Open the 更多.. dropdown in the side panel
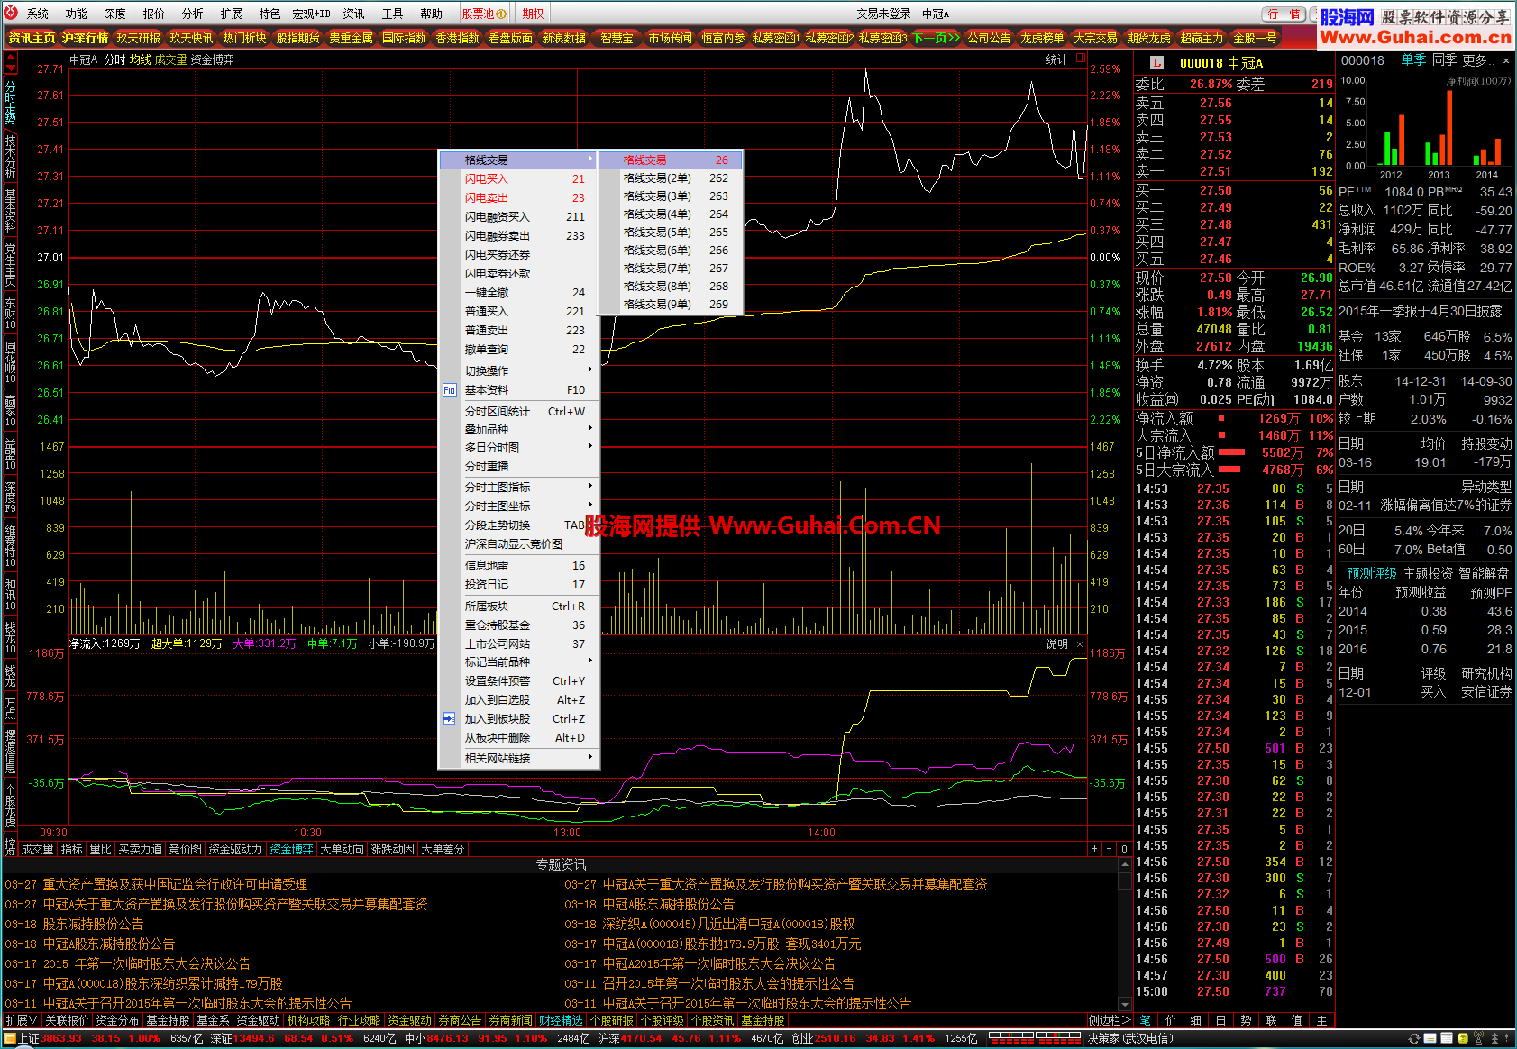Viewport: 1517px width, 1049px height. point(1478,60)
